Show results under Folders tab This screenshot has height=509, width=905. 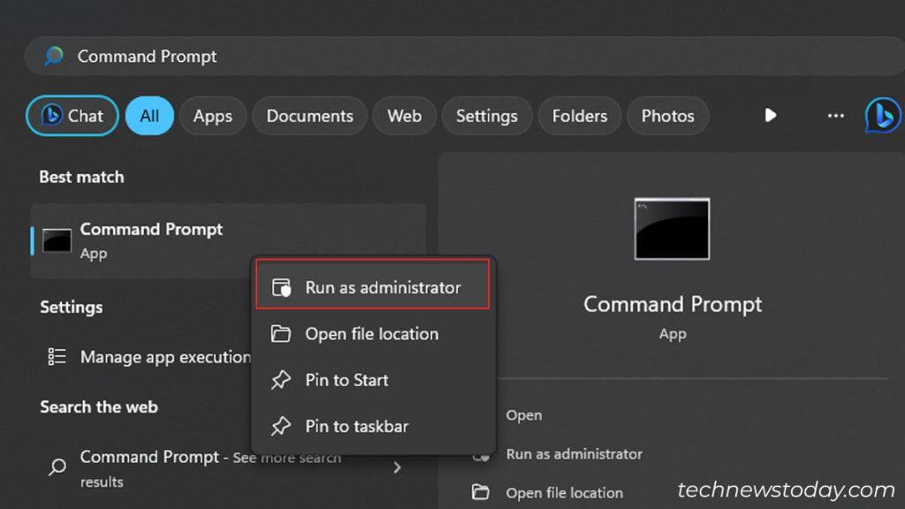pyautogui.click(x=579, y=116)
